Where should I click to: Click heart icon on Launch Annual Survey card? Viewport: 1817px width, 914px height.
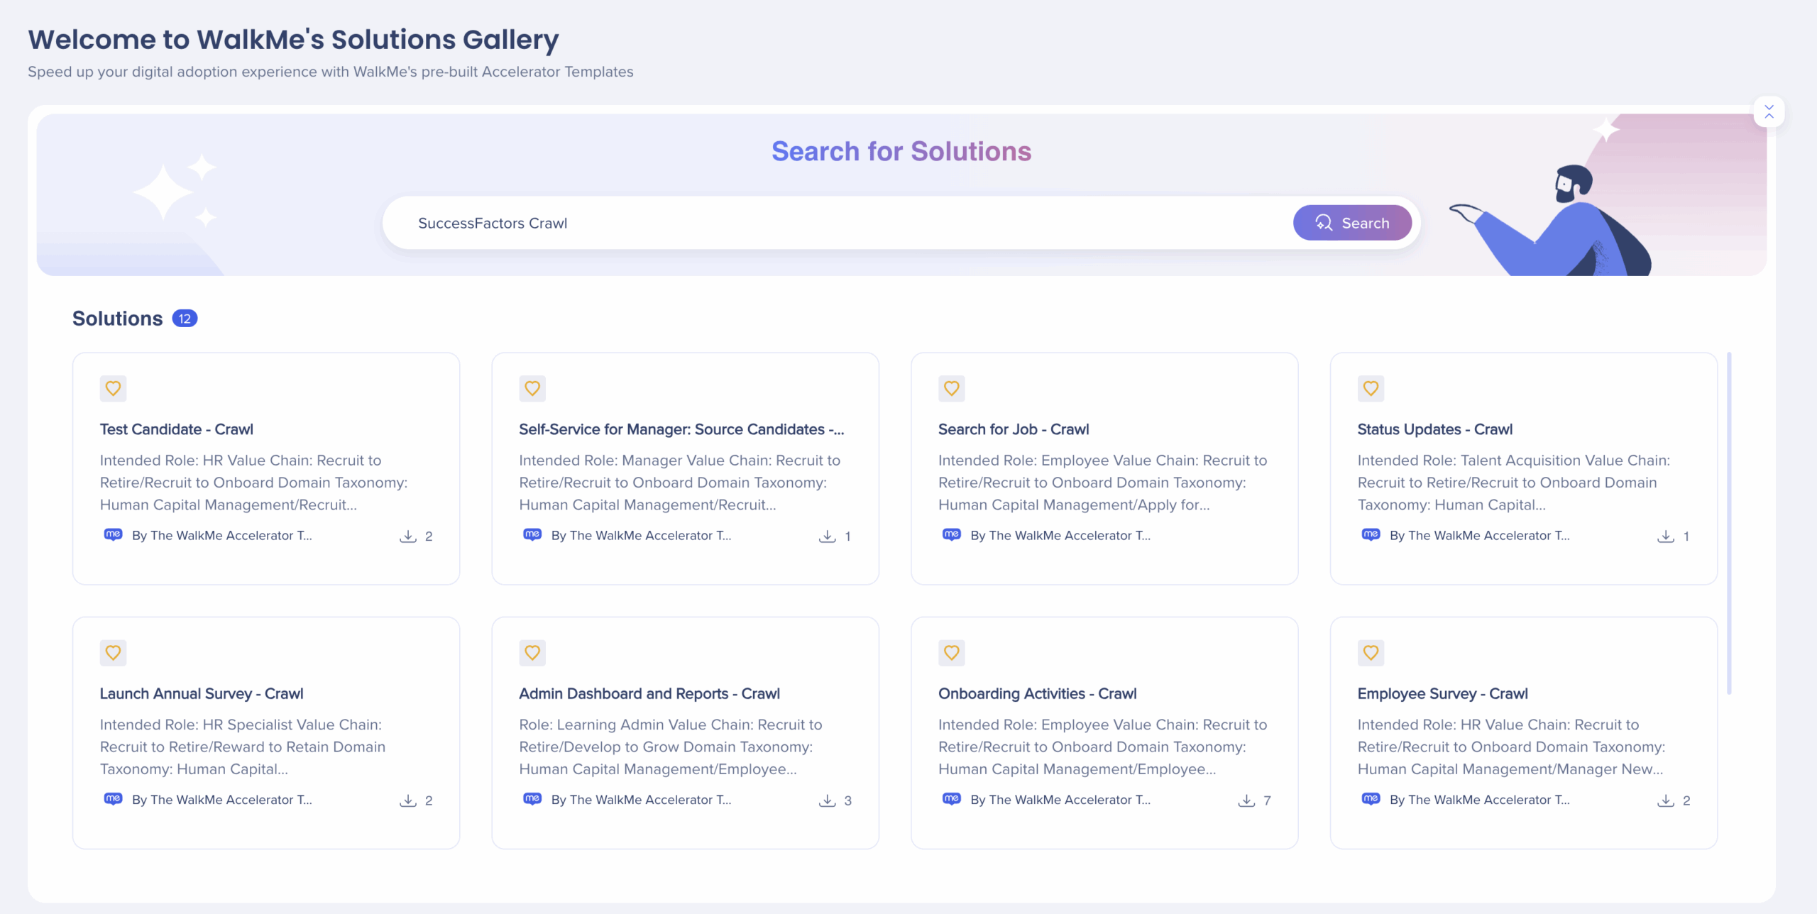coord(113,652)
